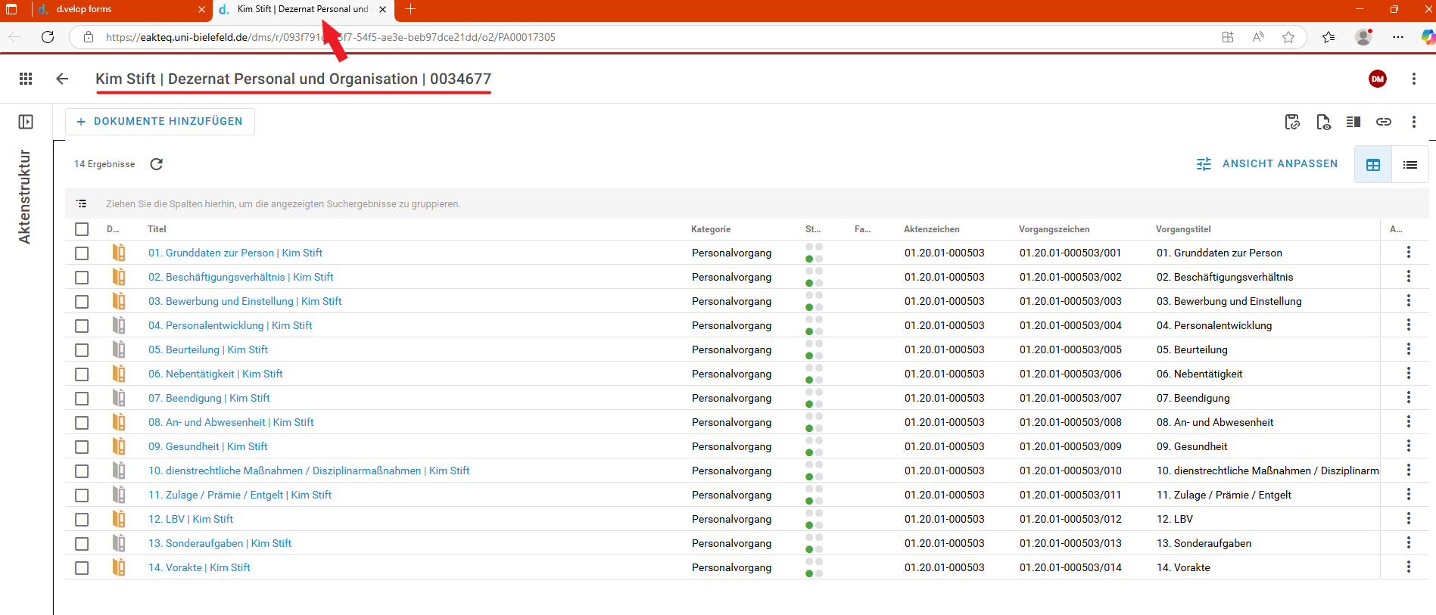This screenshot has width=1436, height=615.
Task: Click the copy link icon in the toolbar
Action: (x=1383, y=122)
